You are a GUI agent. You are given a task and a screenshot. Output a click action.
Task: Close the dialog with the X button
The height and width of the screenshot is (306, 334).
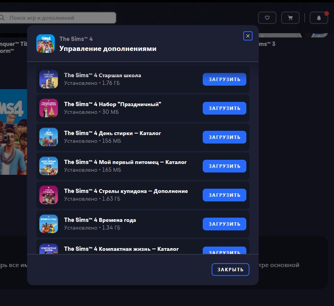(248, 36)
